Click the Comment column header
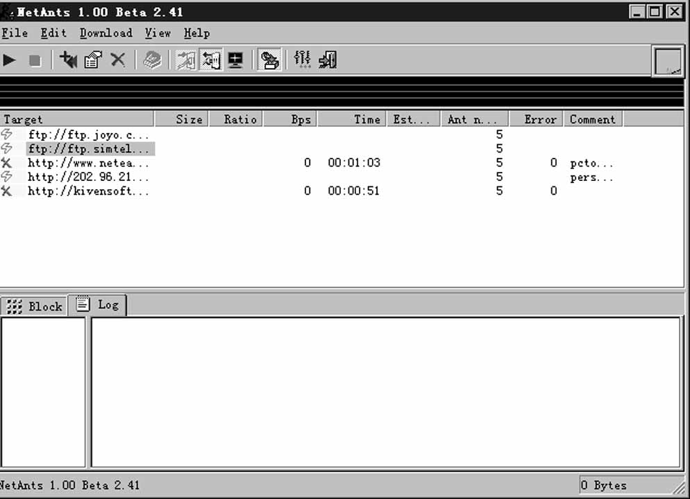This screenshot has height=499, width=690. 593,119
